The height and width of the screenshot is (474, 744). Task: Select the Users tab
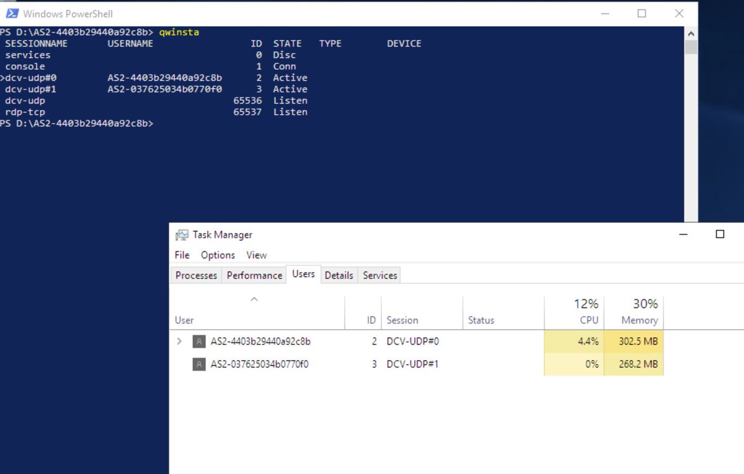click(x=303, y=274)
